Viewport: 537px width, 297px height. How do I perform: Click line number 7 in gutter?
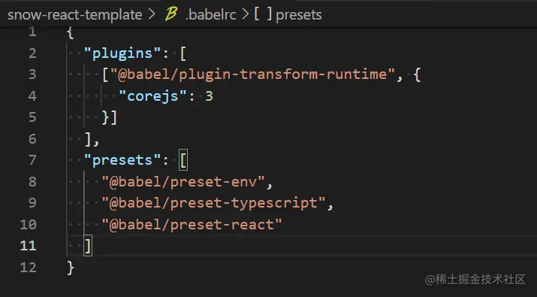32,160
